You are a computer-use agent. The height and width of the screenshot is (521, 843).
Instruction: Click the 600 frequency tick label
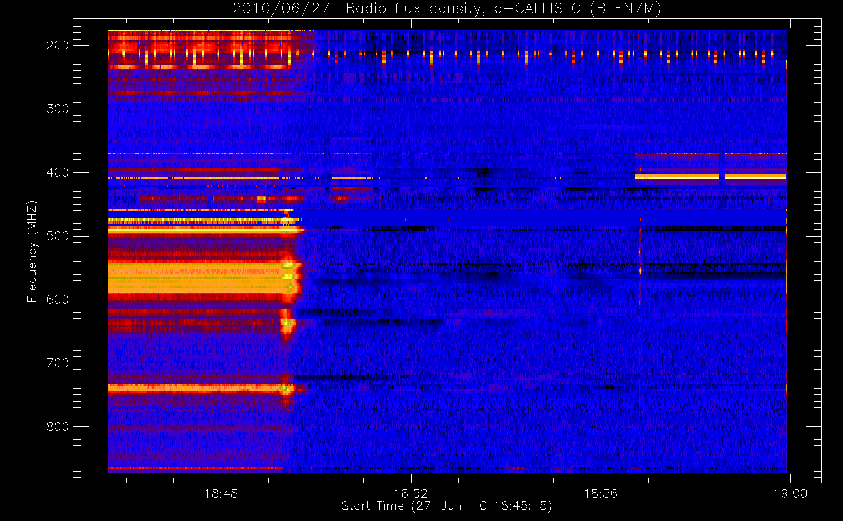point(58,300)
